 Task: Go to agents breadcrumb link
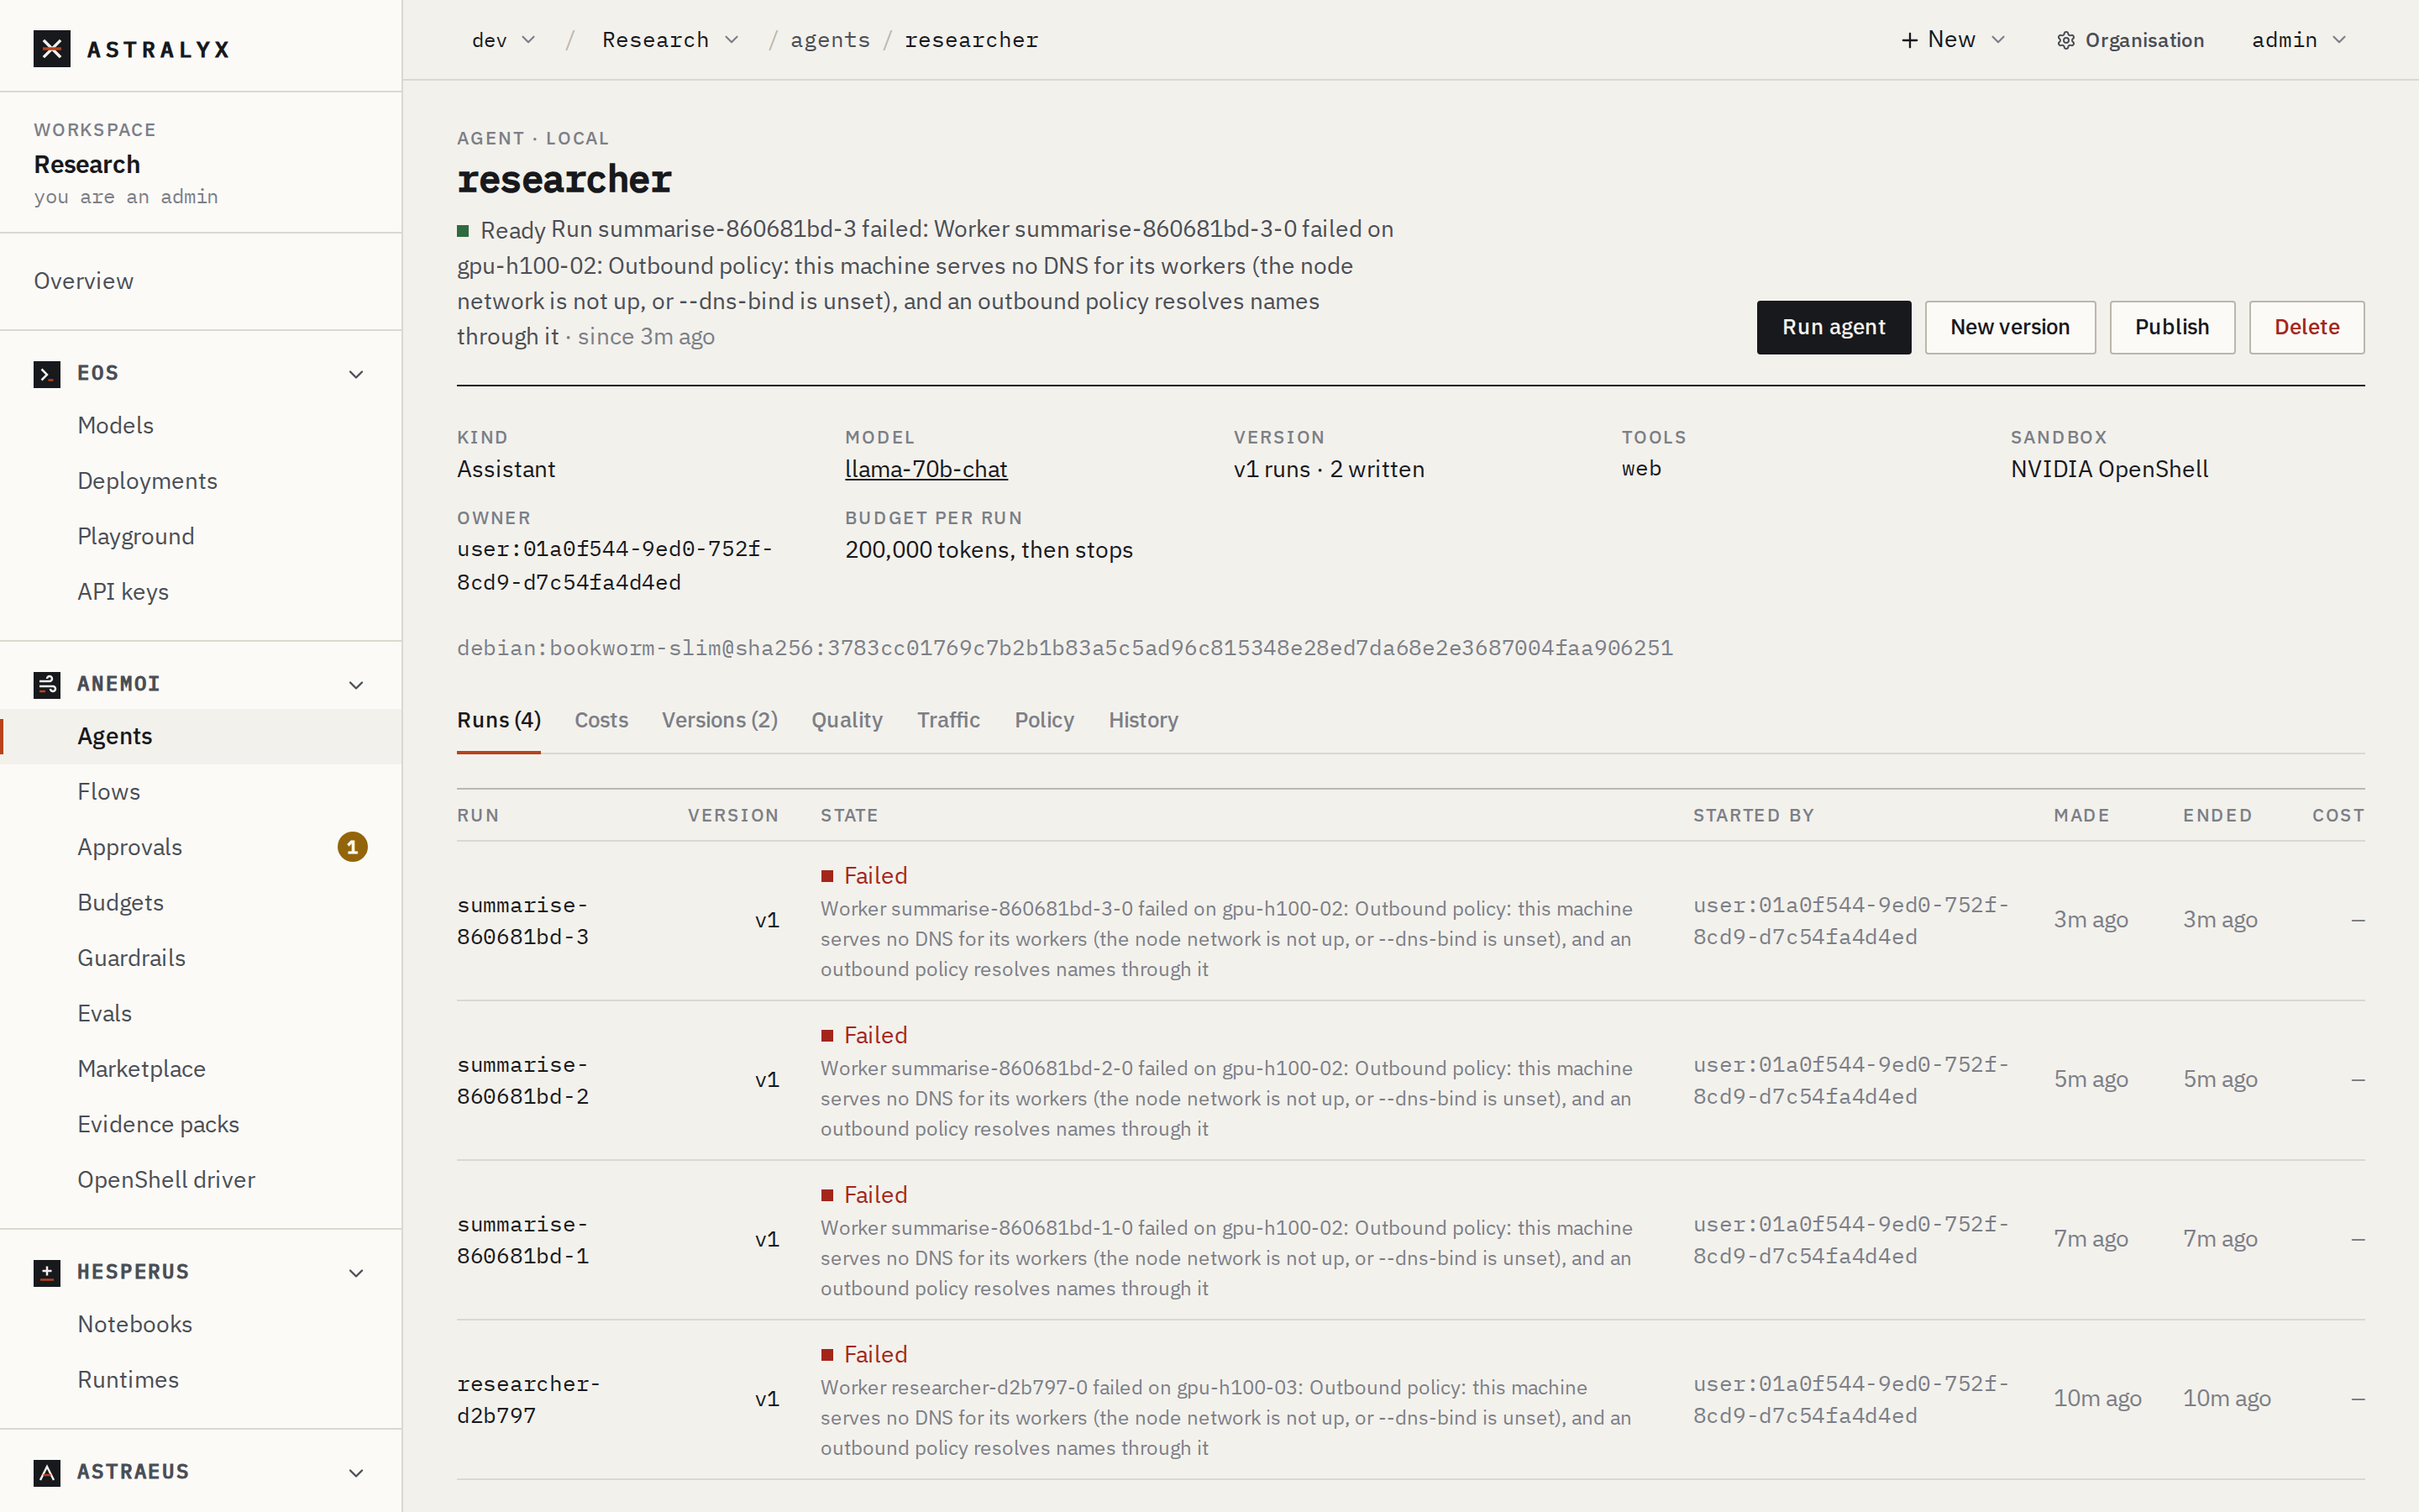click(x=830, y=40)
